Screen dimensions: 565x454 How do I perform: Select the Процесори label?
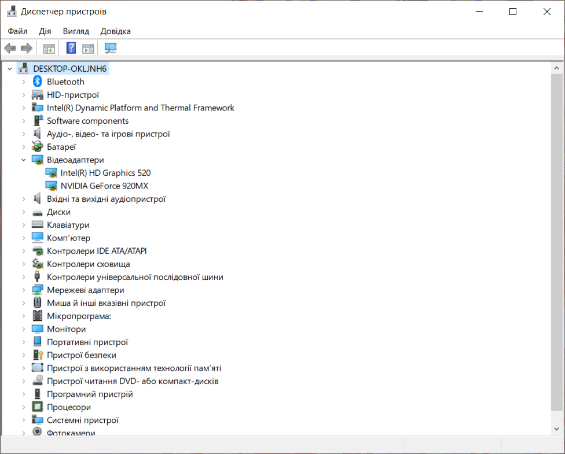tap(69, 407)
